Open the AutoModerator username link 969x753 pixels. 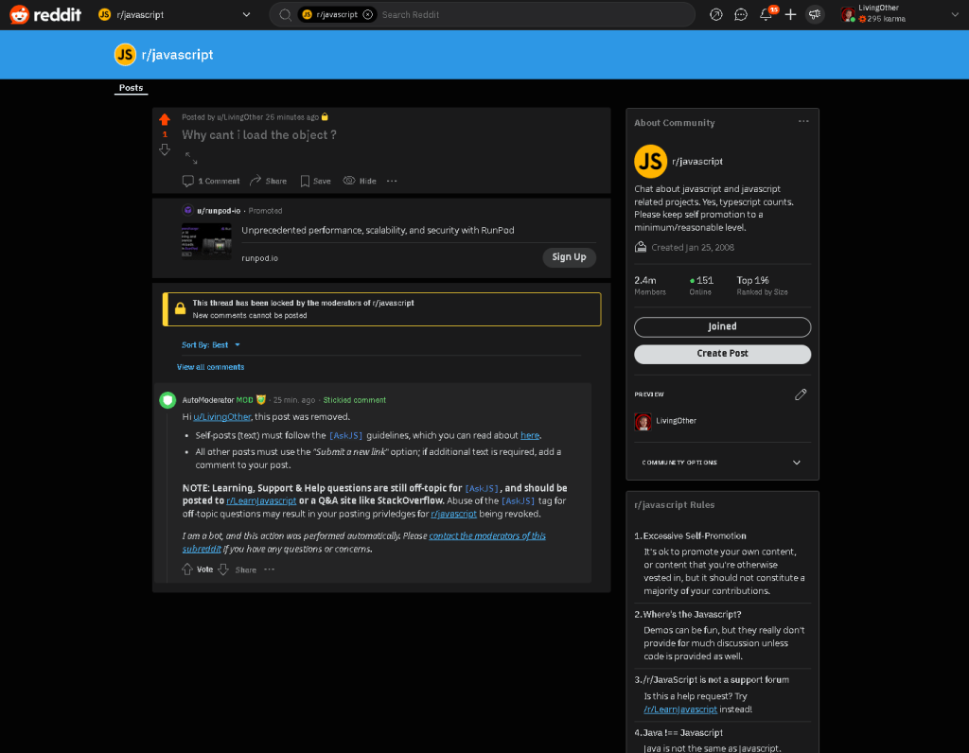(x=207, y=399)
